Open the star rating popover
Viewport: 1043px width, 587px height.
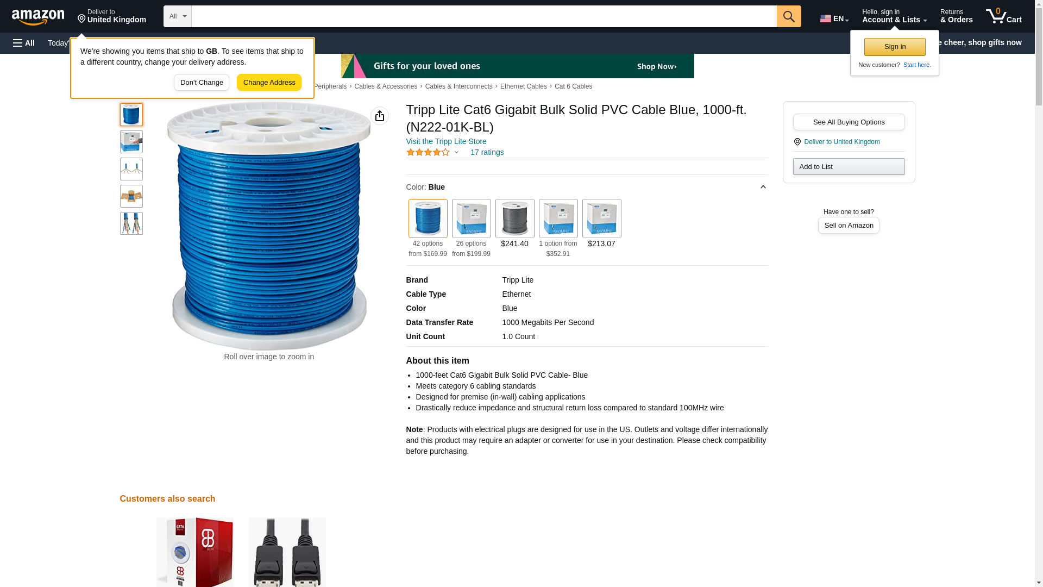pyautogui.click(x=432, y=152)
